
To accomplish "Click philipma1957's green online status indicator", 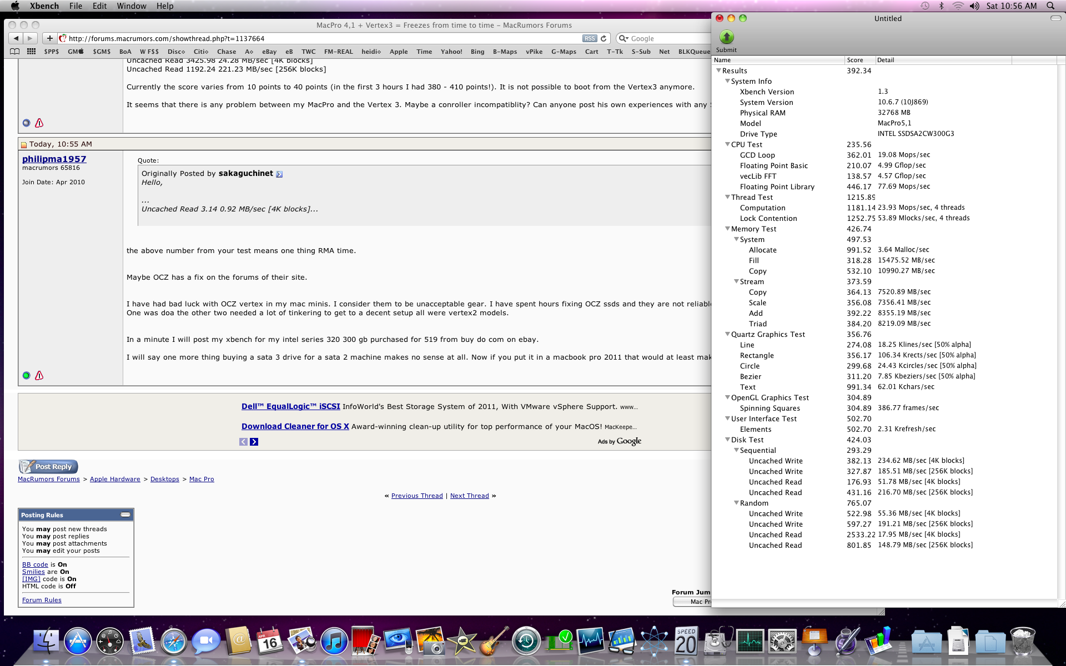I will coord(26,376).
